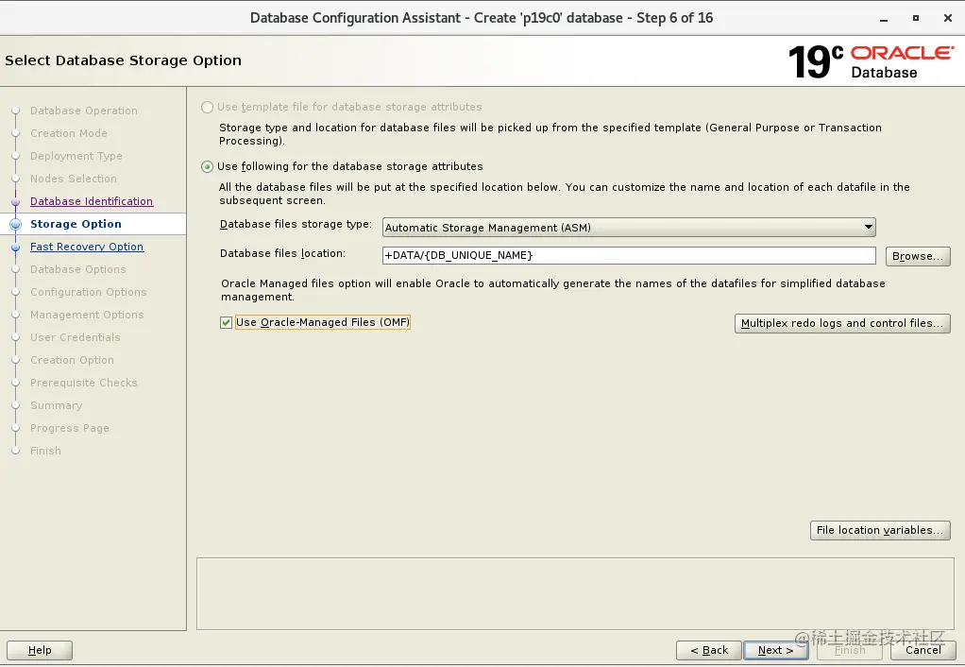Go back with the < Back button
Image resolution: width=965 pixels, height=667 pixels.
pos(709,650)
